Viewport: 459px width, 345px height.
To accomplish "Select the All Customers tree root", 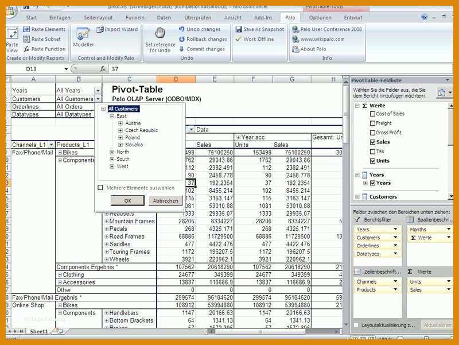I will (123, 109).
